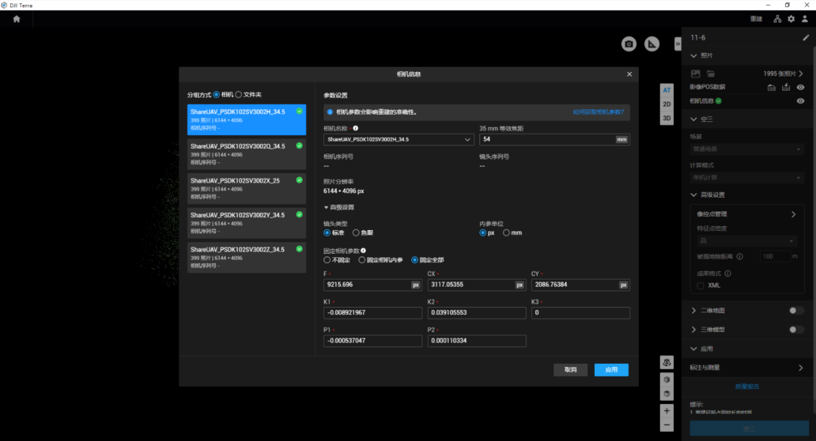Click the network cluster icon in top bar
The width and height of the screenshot is (816, 441).
(x=777, y=19)
